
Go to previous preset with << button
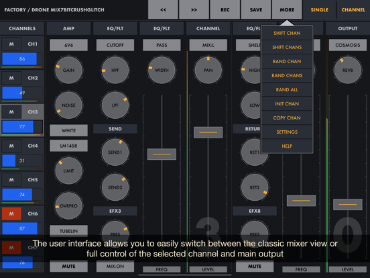tap(163, 9)
